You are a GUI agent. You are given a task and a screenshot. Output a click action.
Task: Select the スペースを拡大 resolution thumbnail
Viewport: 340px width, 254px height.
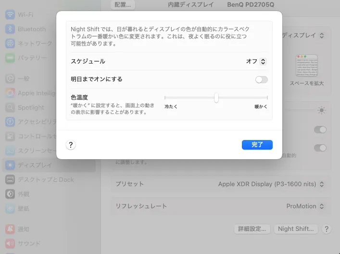(x=307, y=65)
